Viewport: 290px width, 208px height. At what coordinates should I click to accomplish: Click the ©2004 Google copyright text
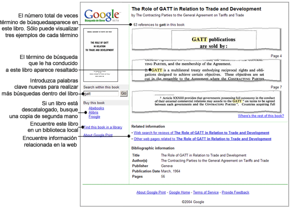click(x=193, y=202)
